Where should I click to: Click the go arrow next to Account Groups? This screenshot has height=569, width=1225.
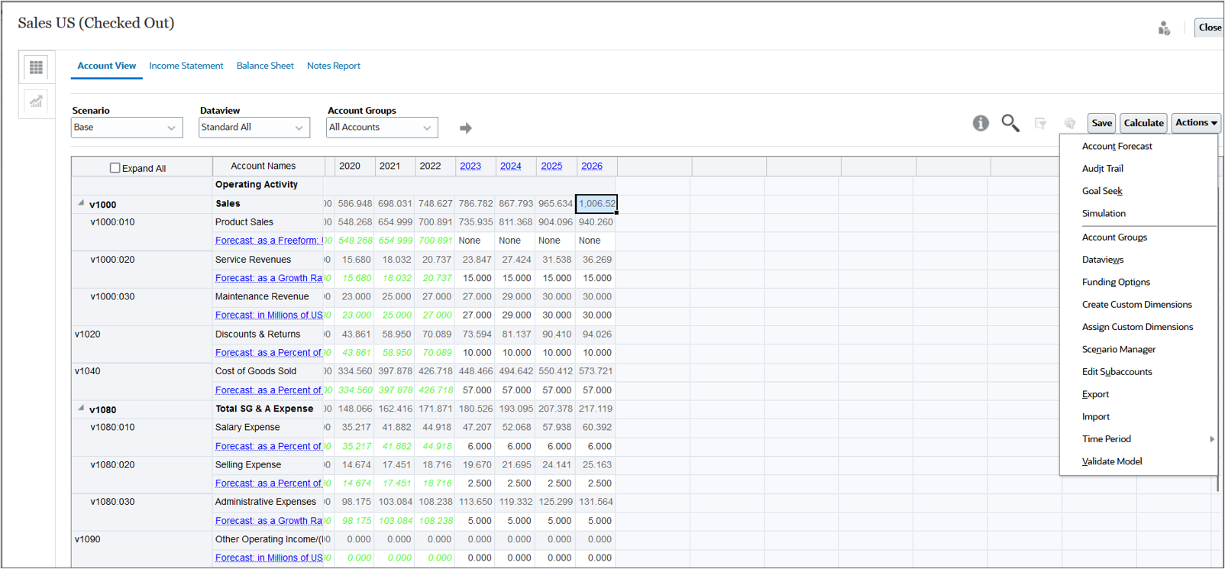pos(466,128)
